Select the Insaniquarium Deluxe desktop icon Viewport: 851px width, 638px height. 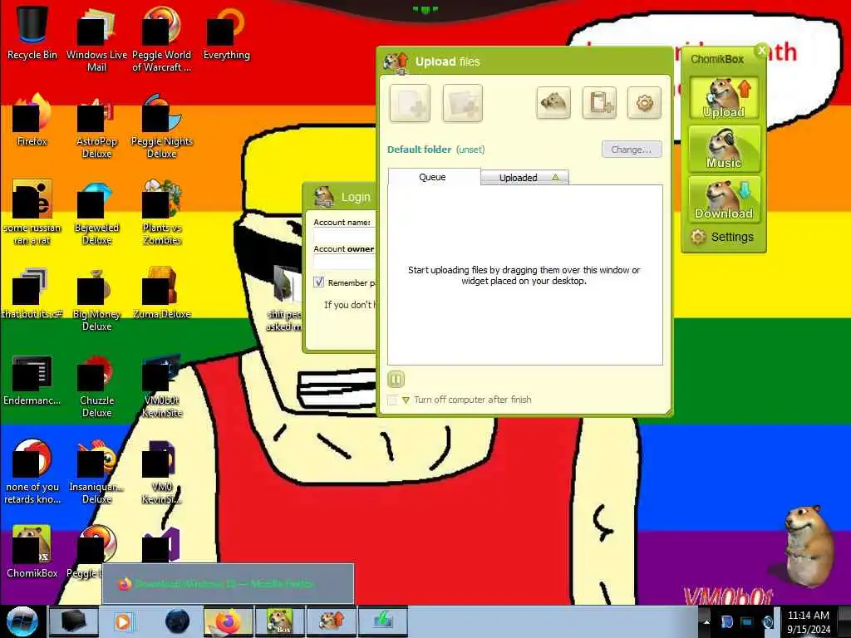point(96,472)
